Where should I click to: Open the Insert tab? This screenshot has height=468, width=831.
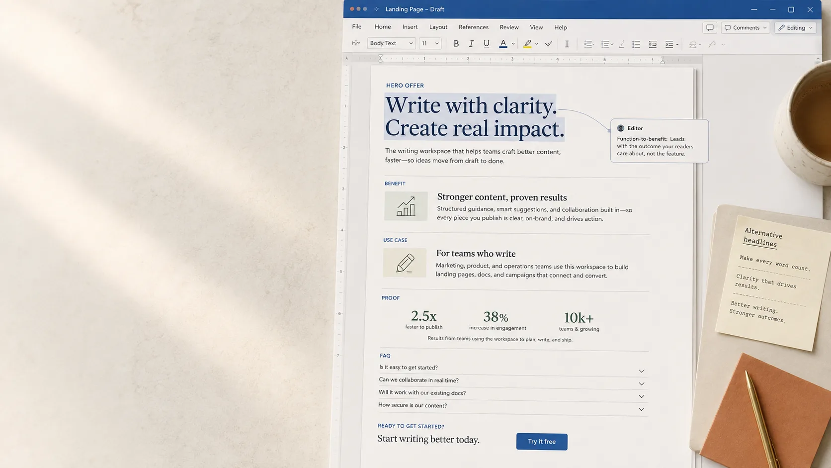click(x=410, y=27)
